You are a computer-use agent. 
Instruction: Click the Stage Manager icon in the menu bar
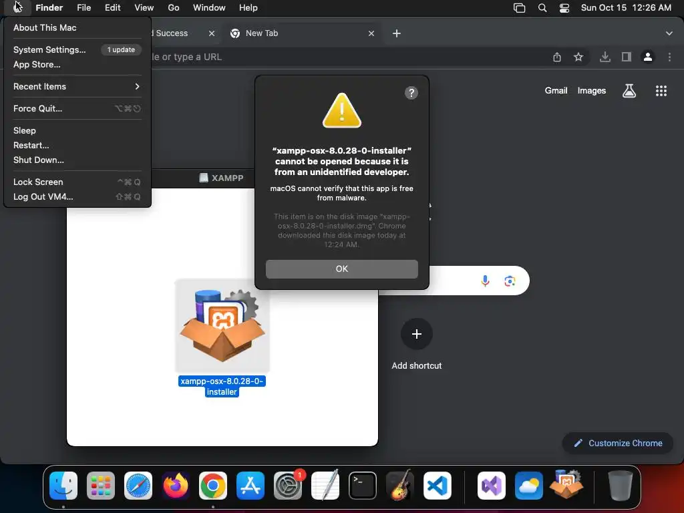pos(519,8)
